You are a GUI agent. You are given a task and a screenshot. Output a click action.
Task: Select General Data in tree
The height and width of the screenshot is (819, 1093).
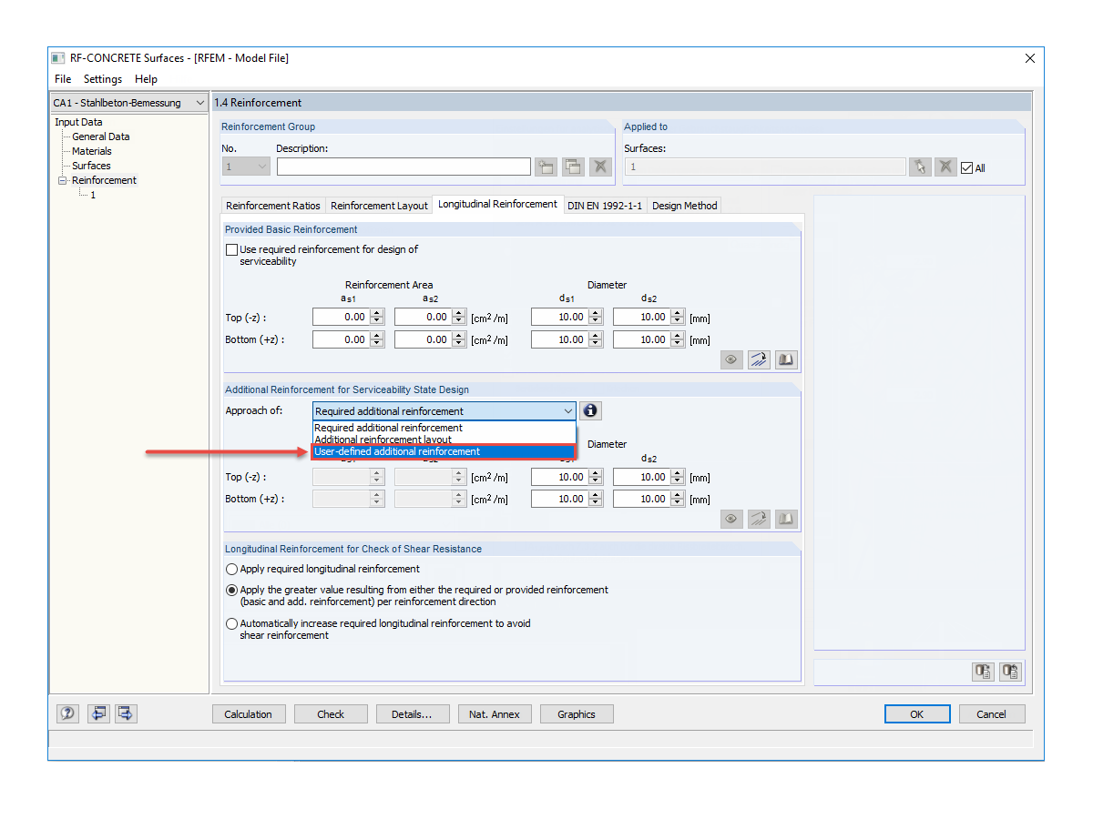[101, 136]
